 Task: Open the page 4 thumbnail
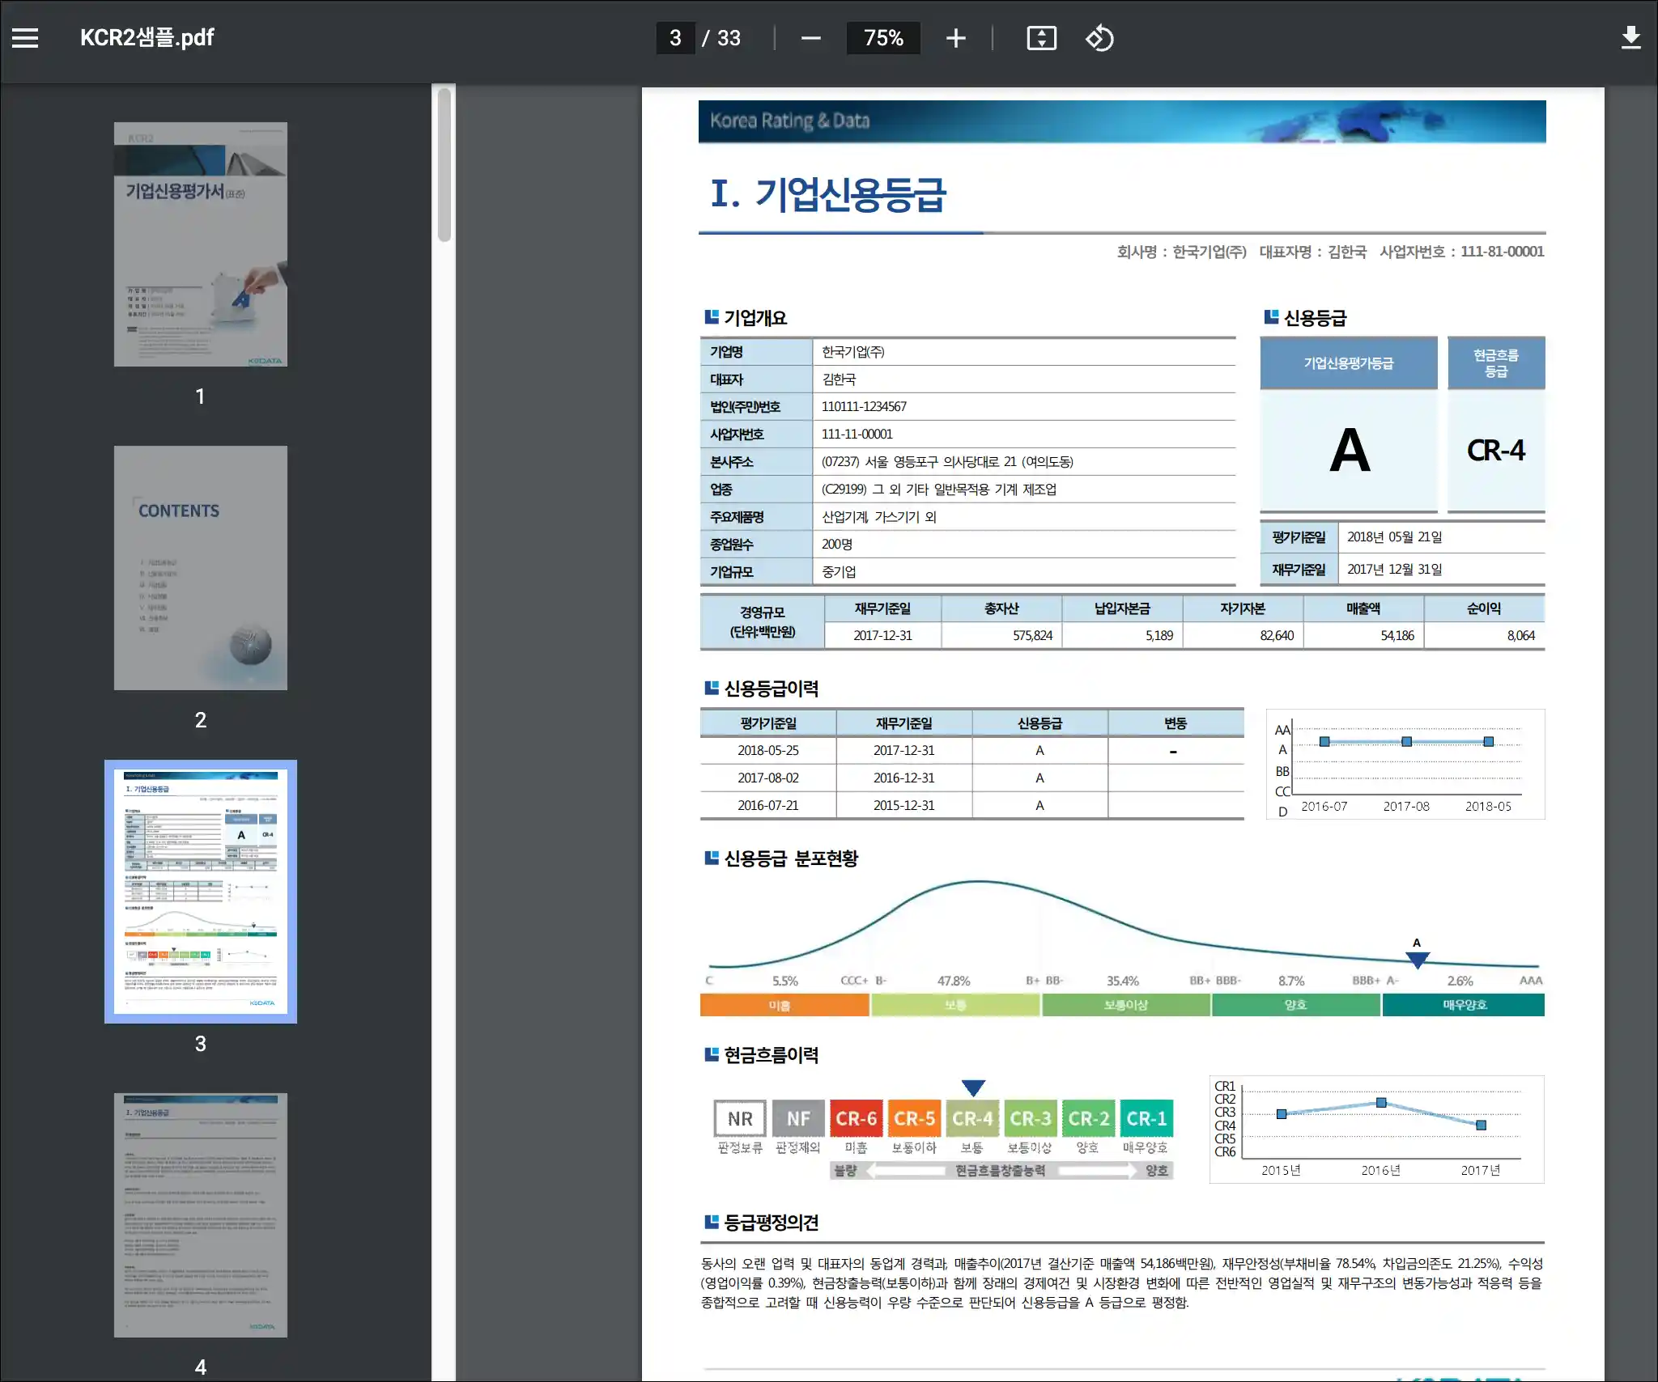pos(201,1215)
